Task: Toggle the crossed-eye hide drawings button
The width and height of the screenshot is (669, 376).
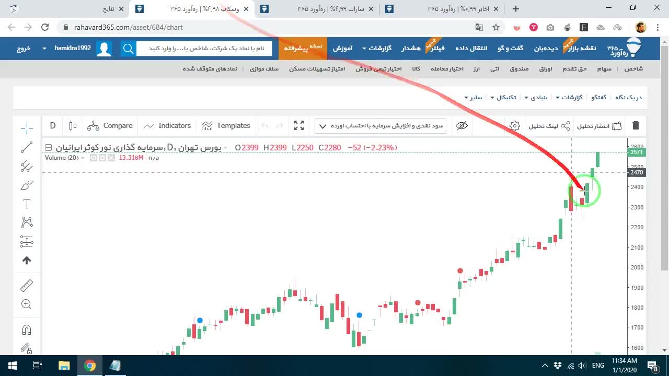Action: [x=462, y=126]
